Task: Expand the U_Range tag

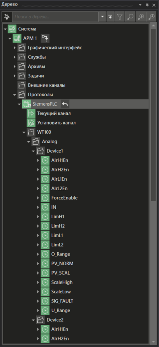Action: 38,310
